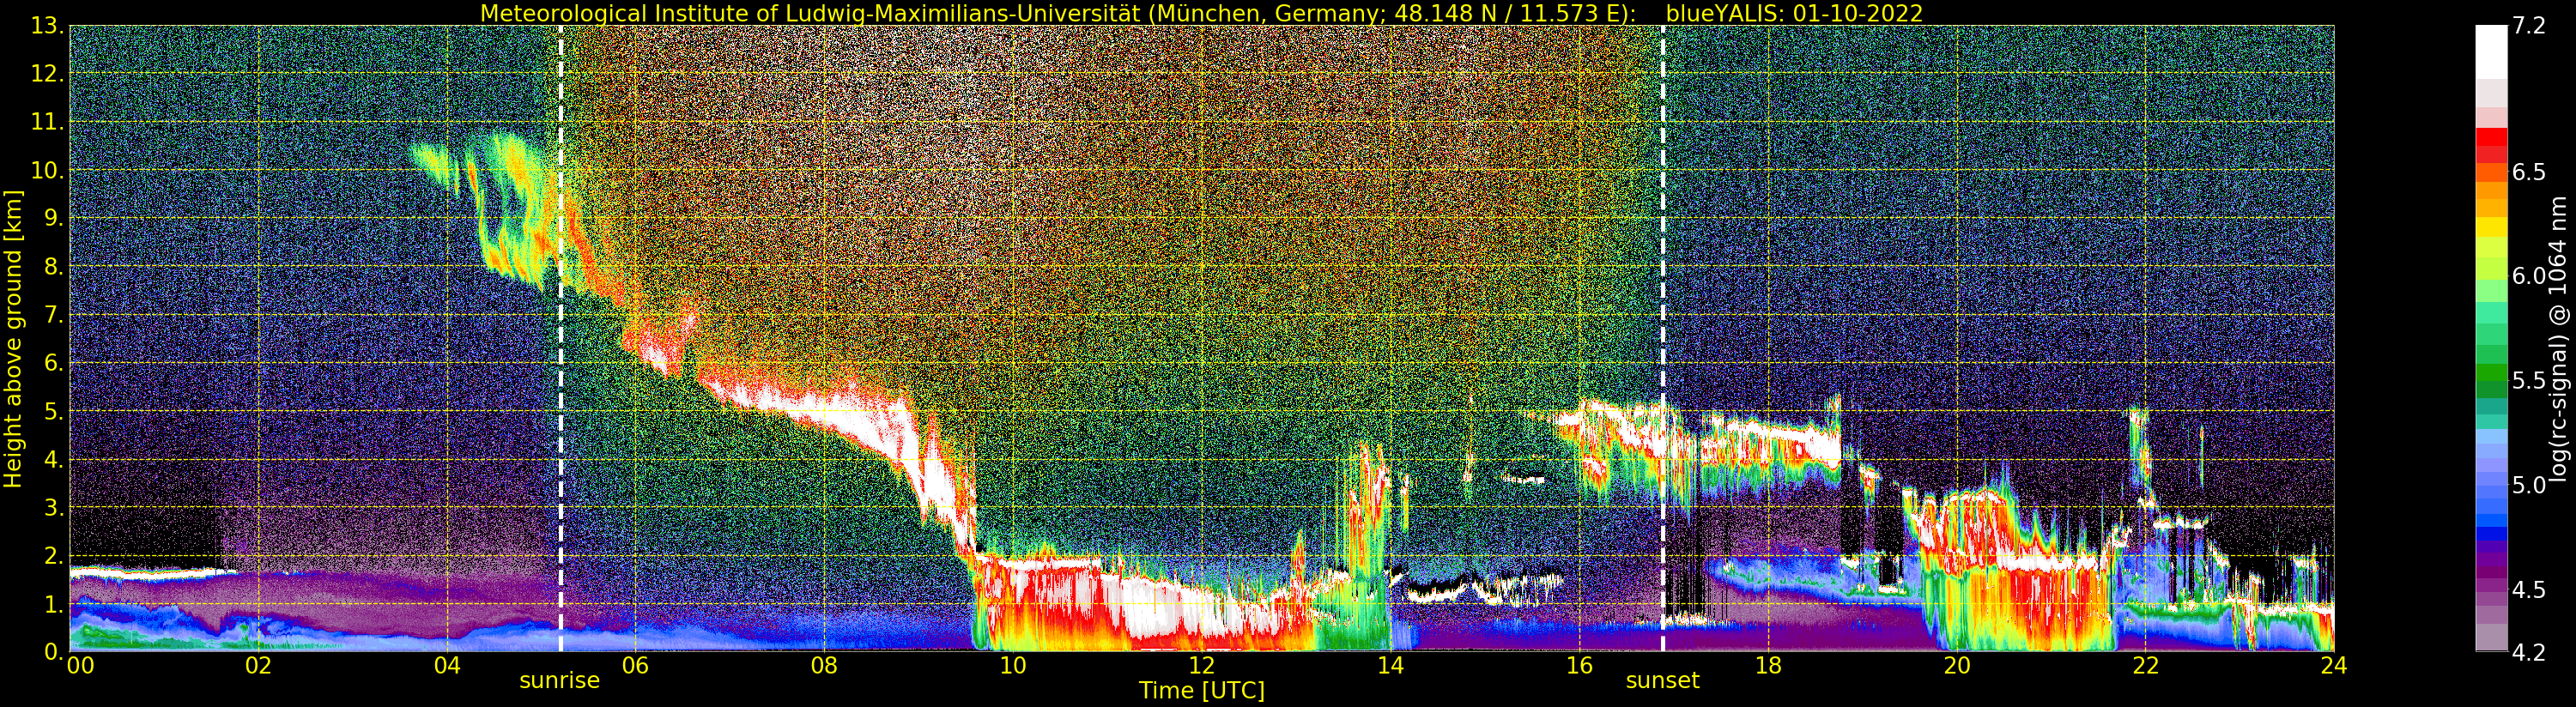Click the y-axis tick label 4
This screenshot has width=2576, height=707.
point(54,459)
